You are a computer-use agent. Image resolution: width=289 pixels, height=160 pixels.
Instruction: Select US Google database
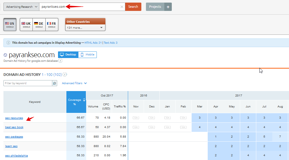click(x=10, y=24)
